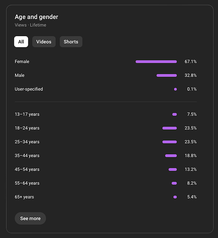Click the 18–24 years bar
The width and height of the screenshot is (218, 238).
[170, 128]
